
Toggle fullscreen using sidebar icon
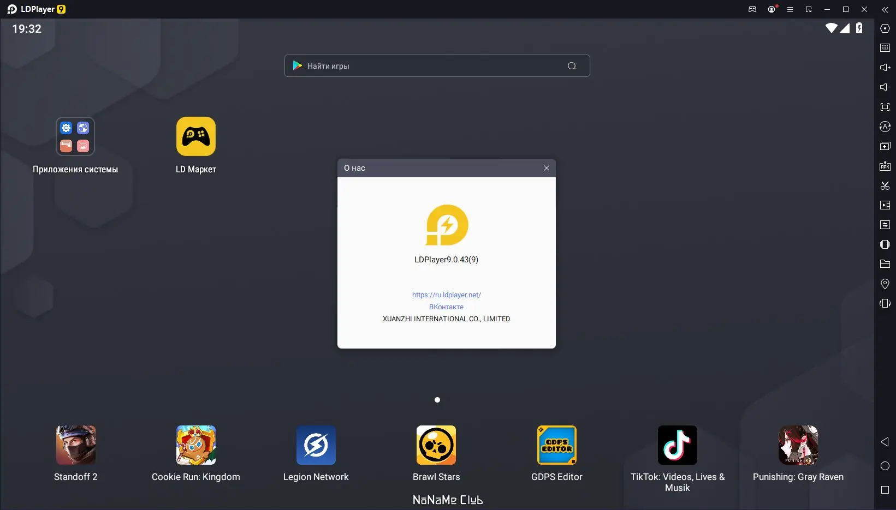point(885,107)
